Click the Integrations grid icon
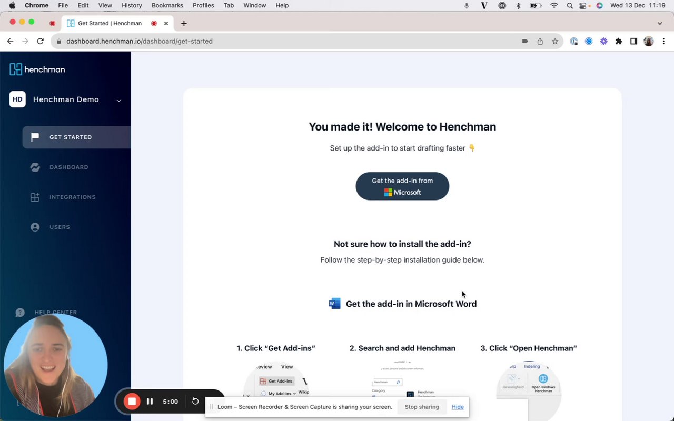 tap(35, 197)
